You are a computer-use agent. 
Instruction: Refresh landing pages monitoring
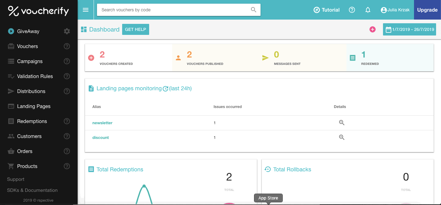[x=165, y=89]
